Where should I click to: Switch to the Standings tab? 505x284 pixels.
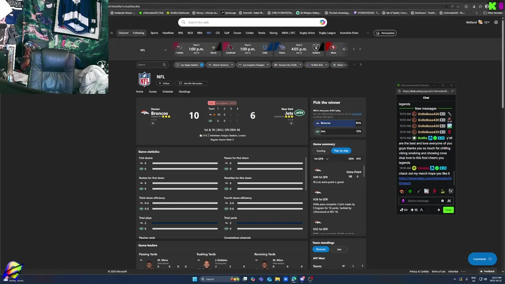(x=184, y=92)
